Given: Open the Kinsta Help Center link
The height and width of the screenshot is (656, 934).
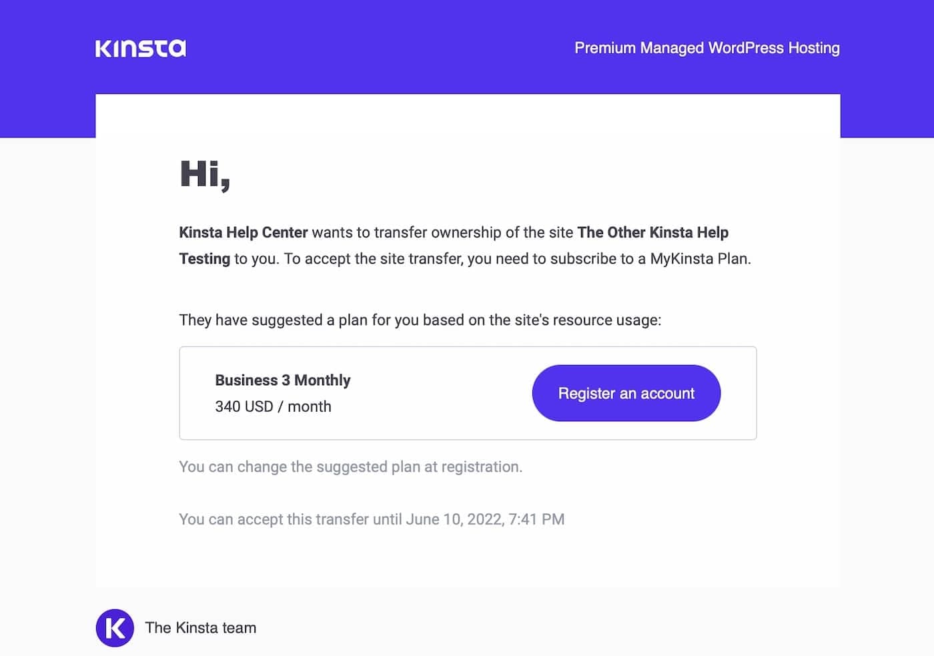Looking at the screenshot, I should coord(243,232).
